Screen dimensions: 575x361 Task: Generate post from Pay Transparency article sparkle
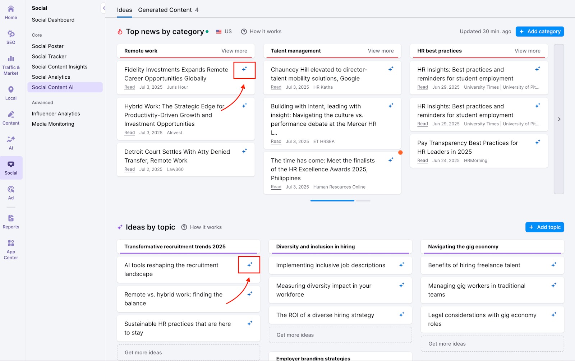[x=537, y=143]
